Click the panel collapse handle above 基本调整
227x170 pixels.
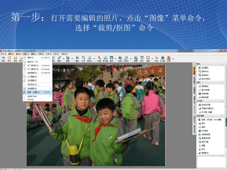click(194, 64)
